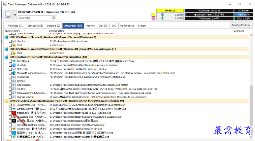
Task: Click the Startup Sentinel entry icon
Action: (x=14, y=97)
